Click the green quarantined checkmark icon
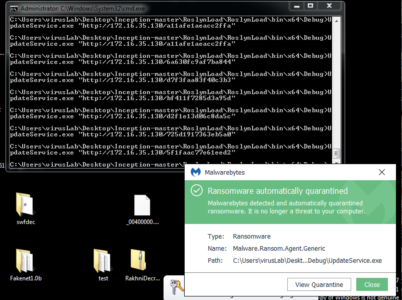The image size is (402, 300). pyautogui.click(x=197, y=191)
